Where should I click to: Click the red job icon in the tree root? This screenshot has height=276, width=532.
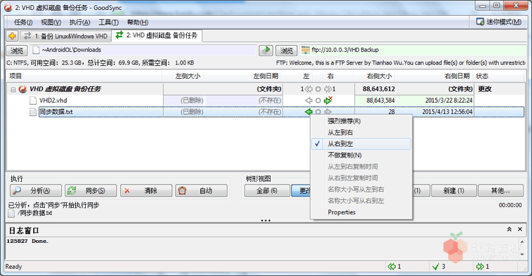(x=23, y=89)
